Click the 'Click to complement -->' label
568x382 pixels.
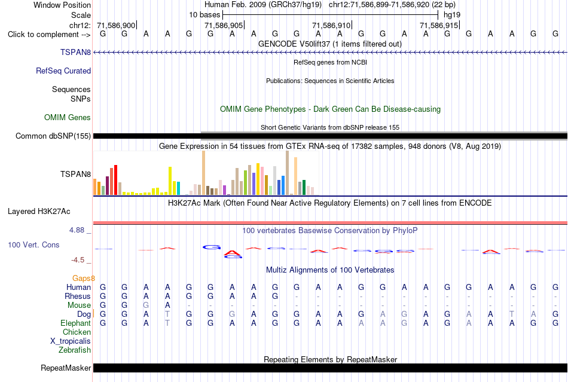pos(49,35)
